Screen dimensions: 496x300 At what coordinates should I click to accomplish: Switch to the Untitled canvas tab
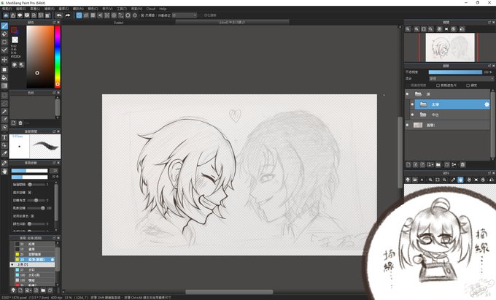118,23
